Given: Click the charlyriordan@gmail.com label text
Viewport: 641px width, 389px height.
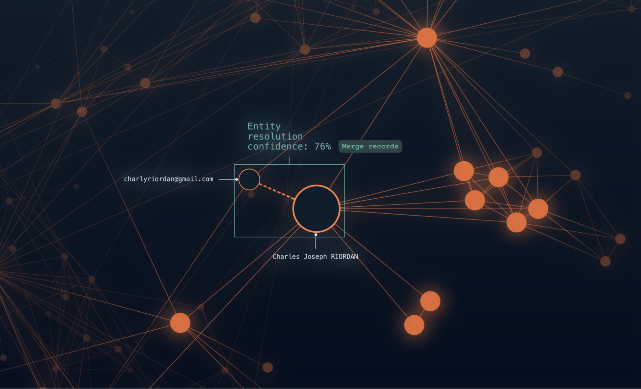Looking at the screenshot, I should pos(168,179).
